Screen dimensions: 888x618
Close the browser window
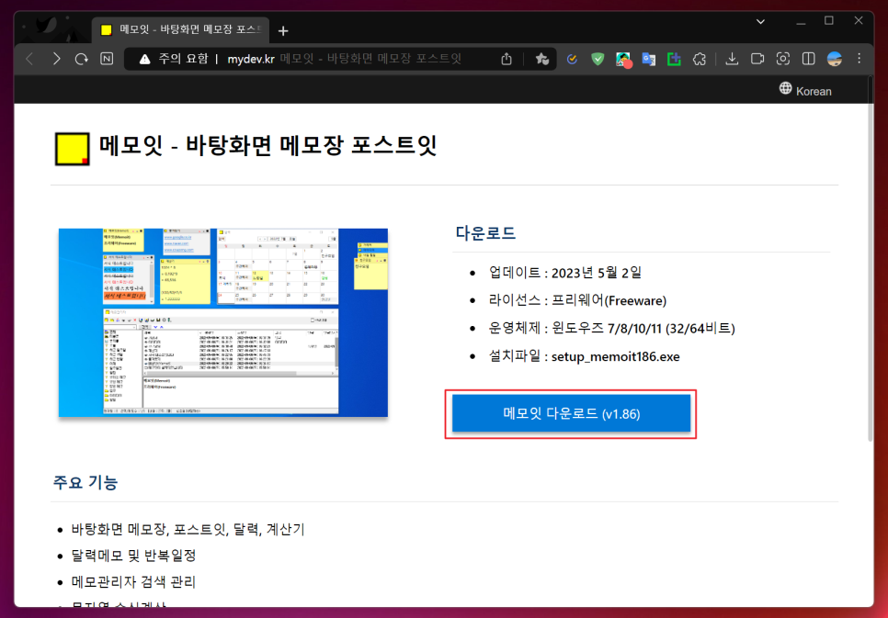859,21
